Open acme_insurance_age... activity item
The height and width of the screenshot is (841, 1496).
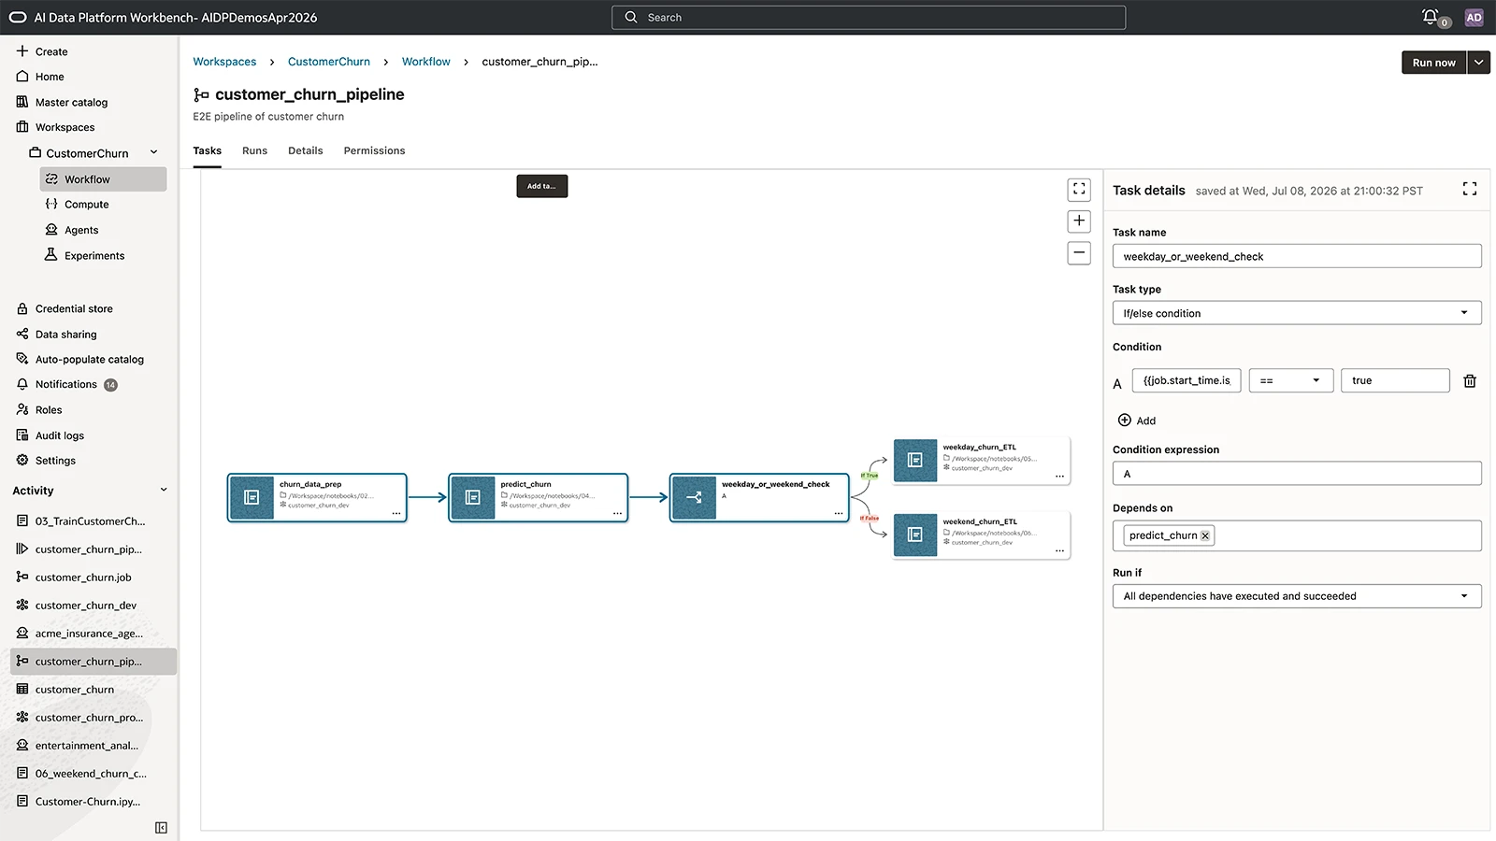(90, 633)
